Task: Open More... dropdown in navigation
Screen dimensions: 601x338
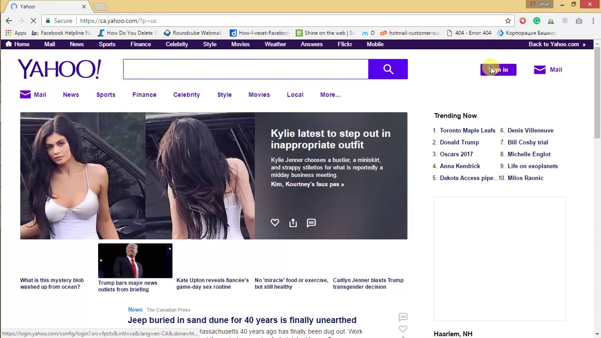Action: pos(330,94)
